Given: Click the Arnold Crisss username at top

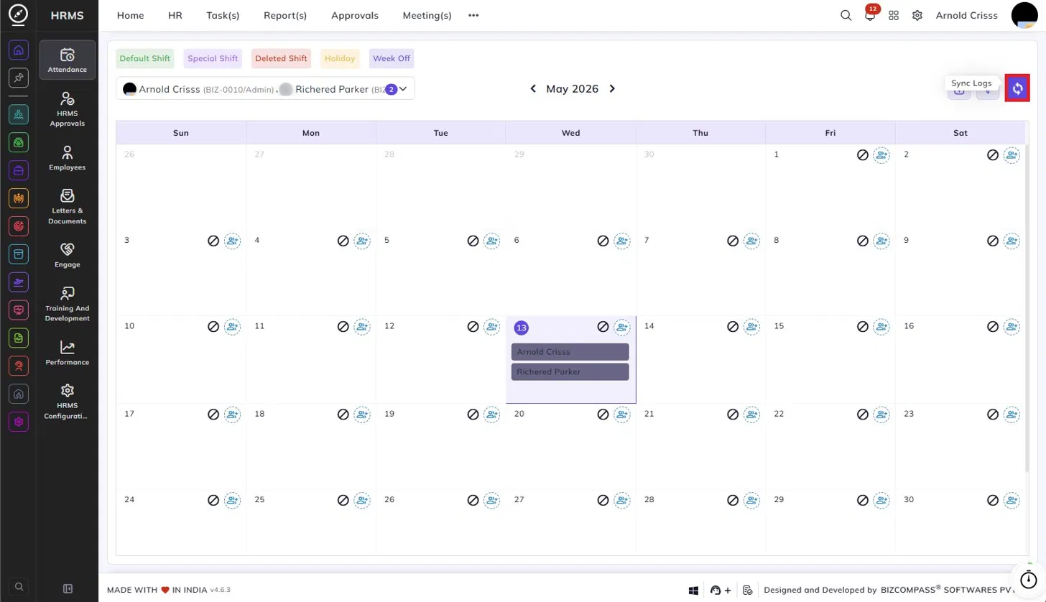Looking at the screenshot, I should tap(966, 15).
